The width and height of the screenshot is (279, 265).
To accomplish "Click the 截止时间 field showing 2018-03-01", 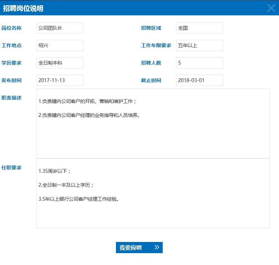I will pos(199,80).
